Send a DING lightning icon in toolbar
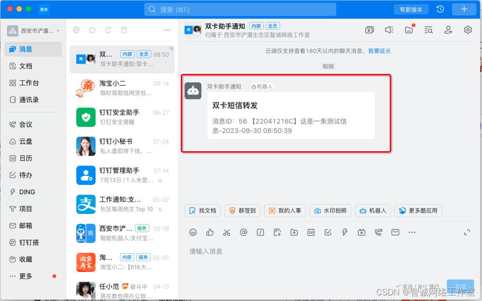 click(x=345, y=233)
